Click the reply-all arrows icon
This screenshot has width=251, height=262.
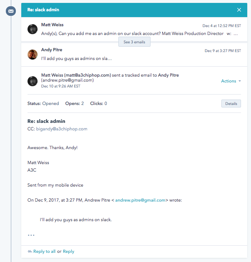click(30, 252)
